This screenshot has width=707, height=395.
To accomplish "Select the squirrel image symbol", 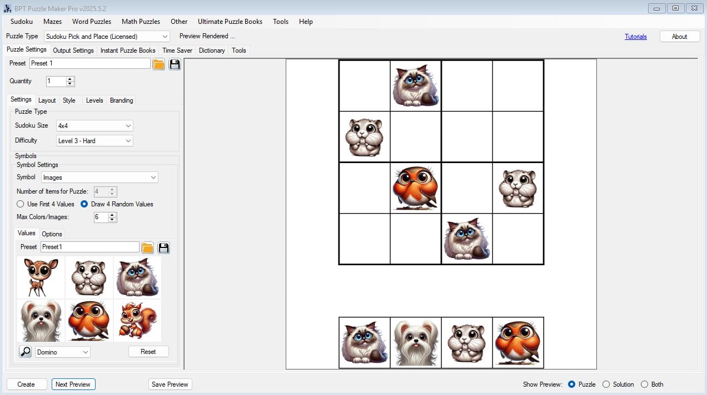I will pos(136,321).
